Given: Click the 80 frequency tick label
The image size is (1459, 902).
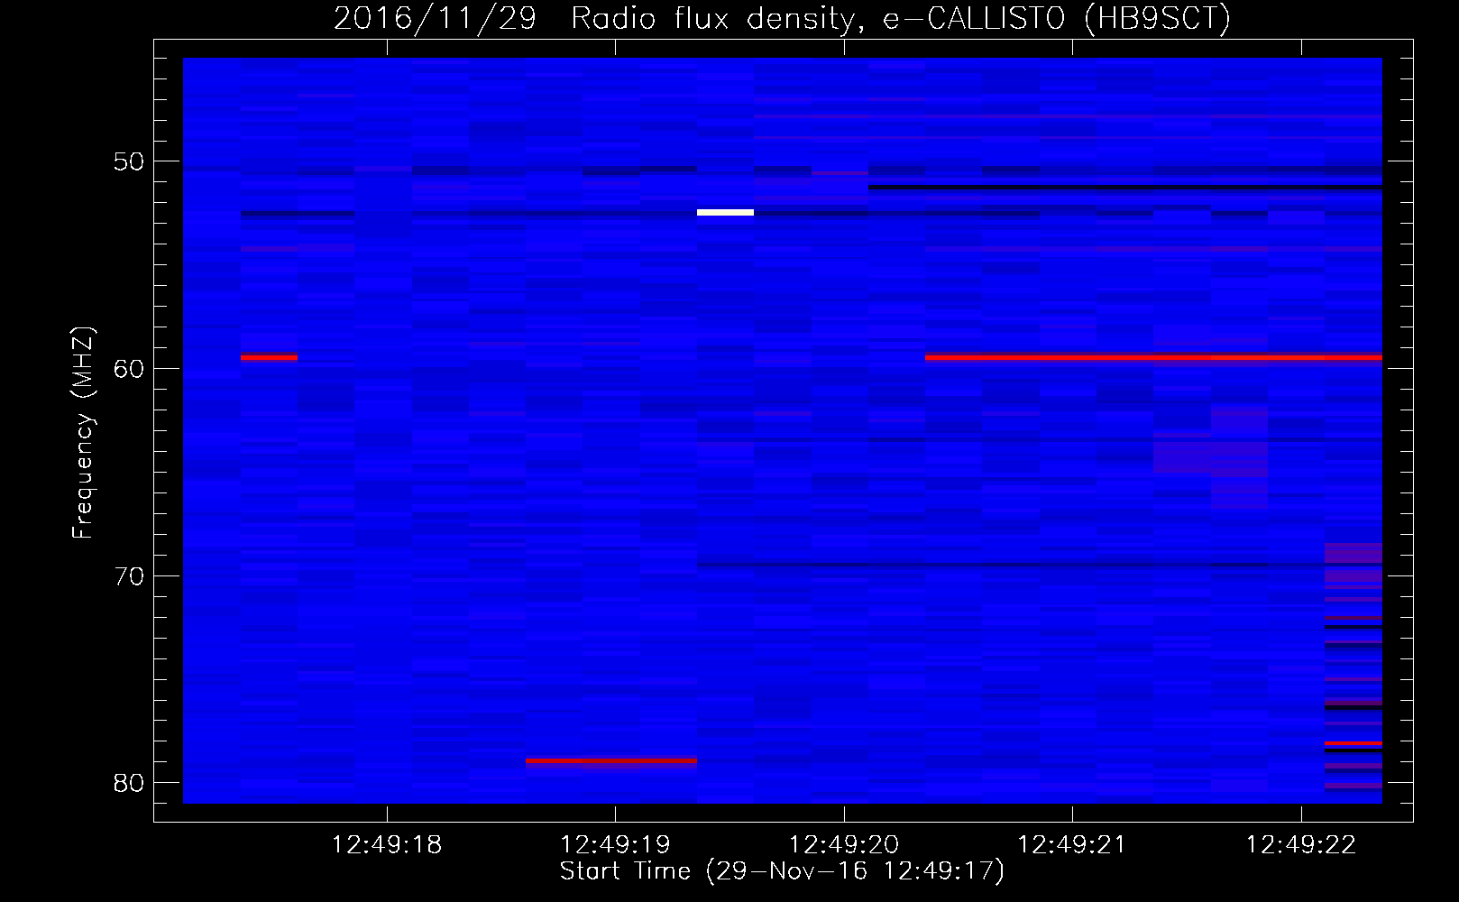Looking at the screenshot, I should click(x=129, y=783).
